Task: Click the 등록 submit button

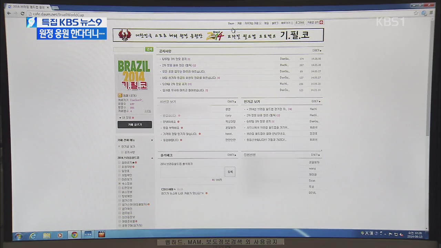Action: pyautogui.click(x=230, y=172)
